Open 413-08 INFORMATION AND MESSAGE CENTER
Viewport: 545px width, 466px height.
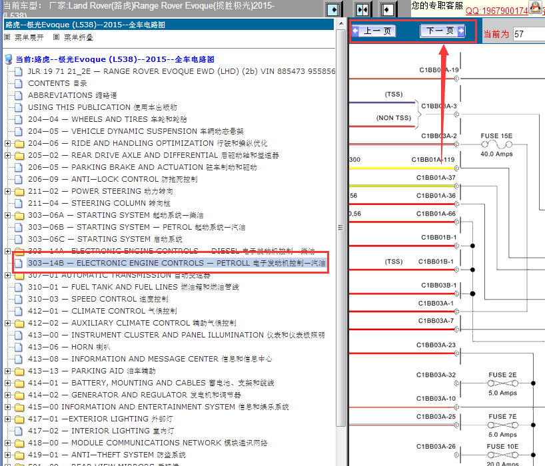tap(150, 359)
